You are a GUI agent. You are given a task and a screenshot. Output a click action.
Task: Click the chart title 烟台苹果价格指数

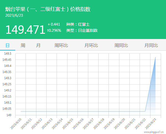48,9
